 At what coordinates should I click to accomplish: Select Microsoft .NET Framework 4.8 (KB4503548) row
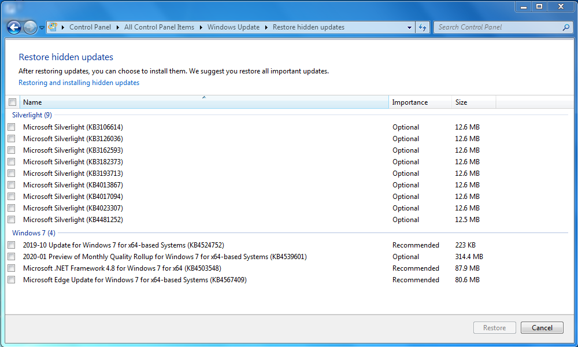[122, 268]
